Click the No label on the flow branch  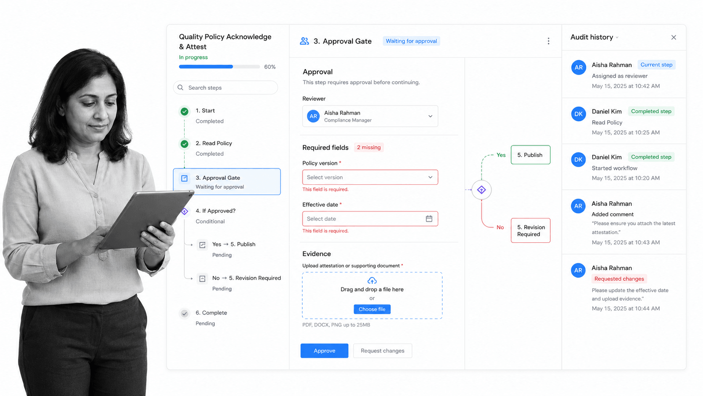pos(500,227)
